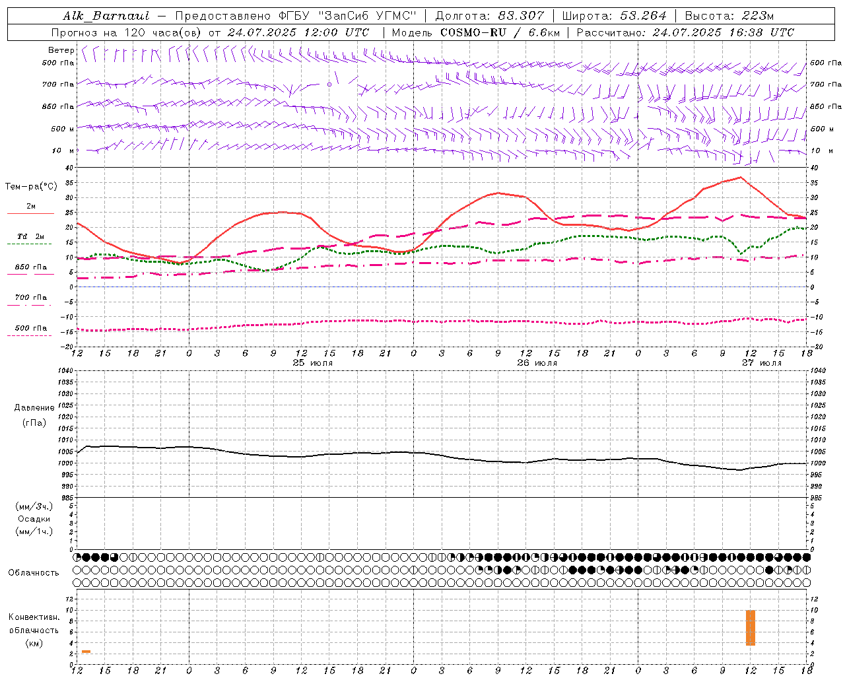Image resolution: width=845 pixels, height=676 pixels.
Task: Click the 'Прогноз на 120 часа(ов)' text
Action: click(x=127, y=32)
